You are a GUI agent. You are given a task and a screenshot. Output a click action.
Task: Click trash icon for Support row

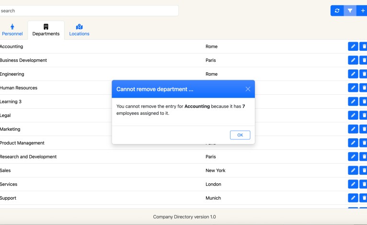point(364,198)
